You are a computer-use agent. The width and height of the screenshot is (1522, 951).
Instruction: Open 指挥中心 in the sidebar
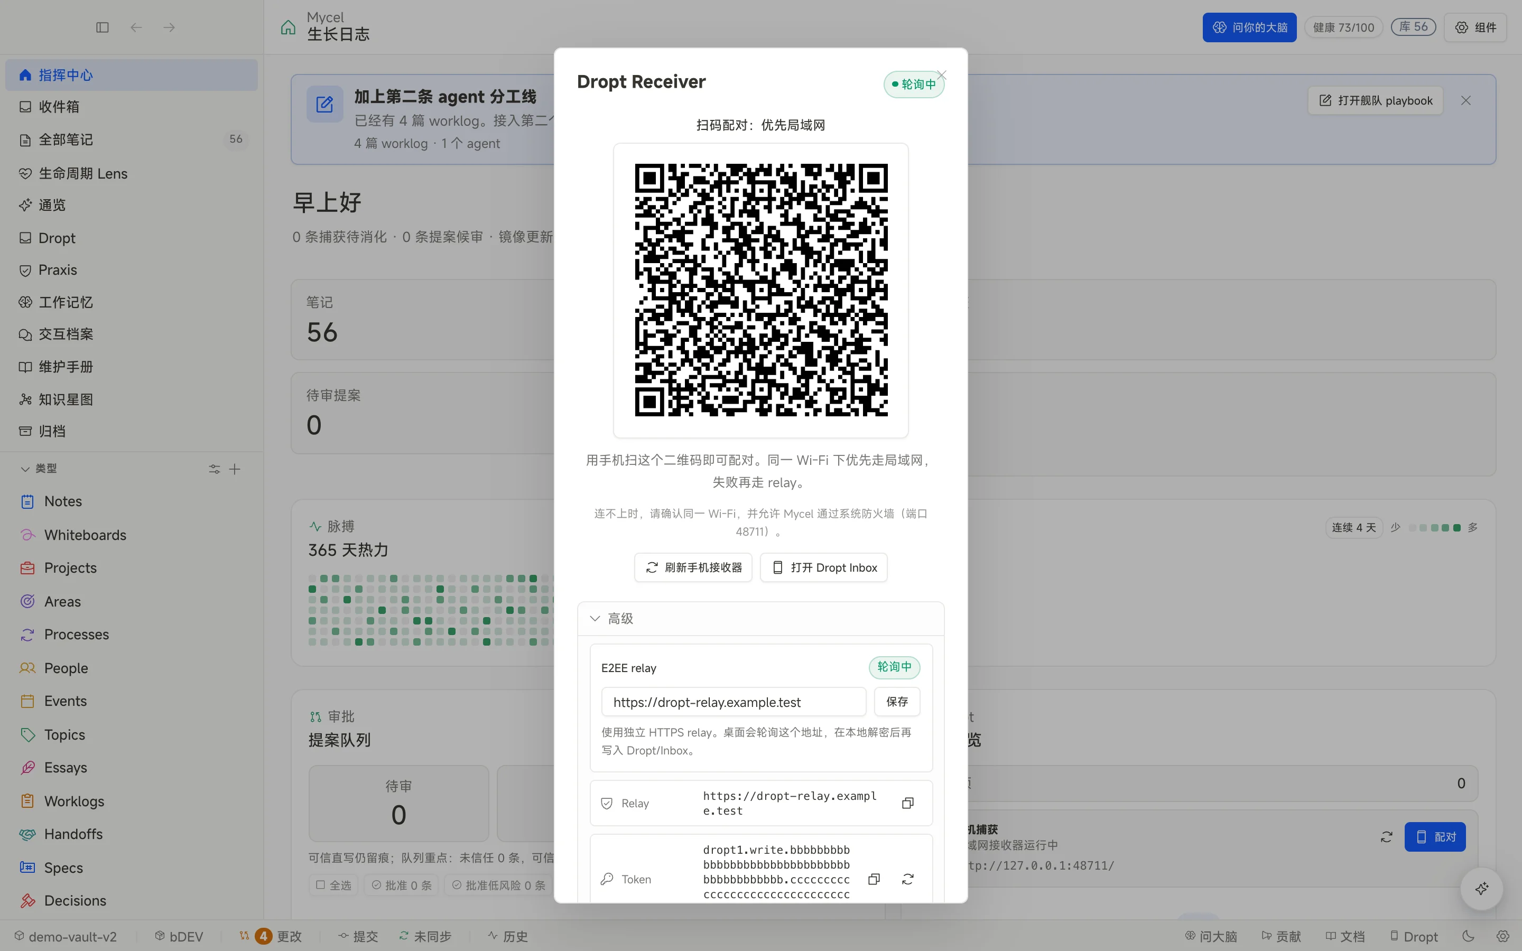(x=132, y=75)
